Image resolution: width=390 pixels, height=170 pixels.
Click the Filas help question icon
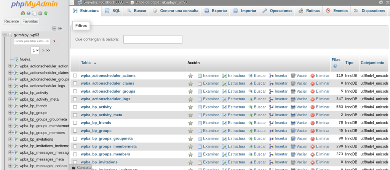335,66
